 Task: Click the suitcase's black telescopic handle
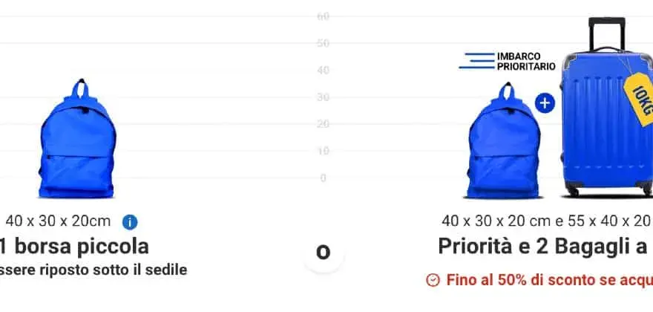pyautogui.click(x=607, y=33)
